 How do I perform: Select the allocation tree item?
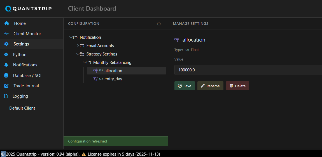pos(127,71)
